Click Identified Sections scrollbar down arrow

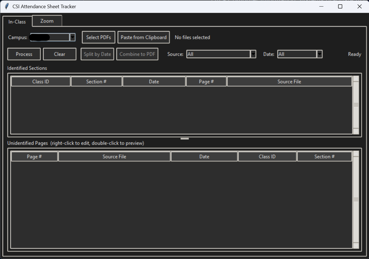(x=356, y=131)
